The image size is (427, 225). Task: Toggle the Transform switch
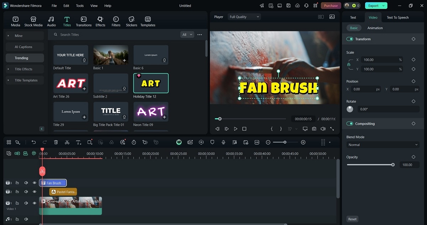(x=350, y=39)
